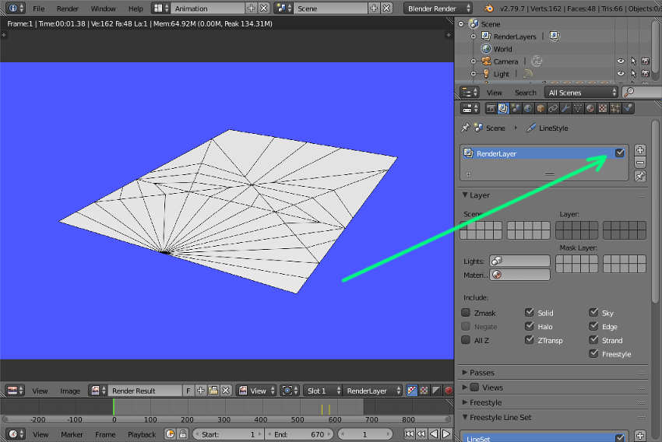
Task: Open the Constraints properties tab
Action: (x=553, y=108)
